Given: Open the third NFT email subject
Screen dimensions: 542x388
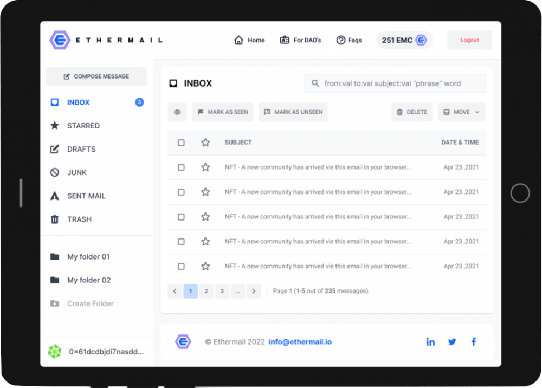Looking at the screenshot, I should point(318,217).
